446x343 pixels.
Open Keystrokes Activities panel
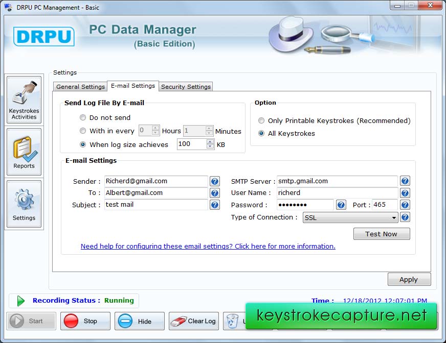click(x=24, y=100)
